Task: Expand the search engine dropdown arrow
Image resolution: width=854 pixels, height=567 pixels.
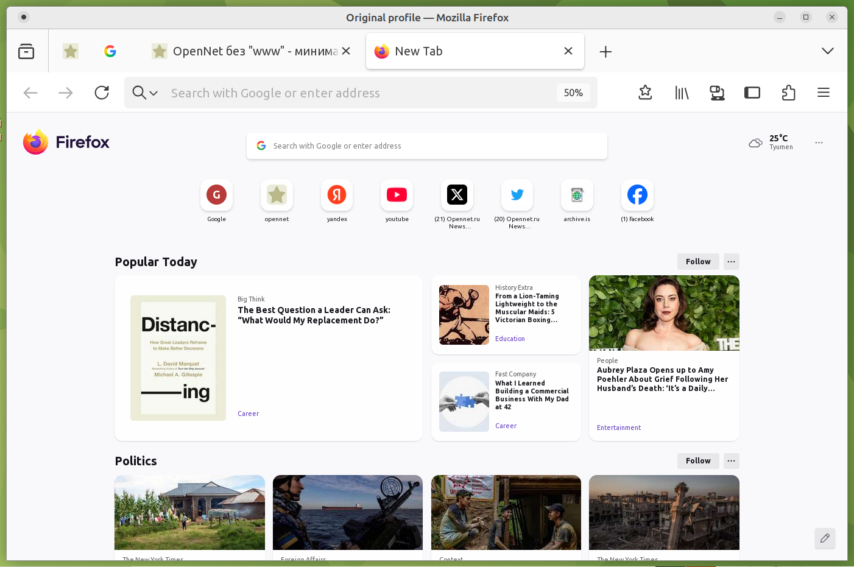Action: click(154, 93)
